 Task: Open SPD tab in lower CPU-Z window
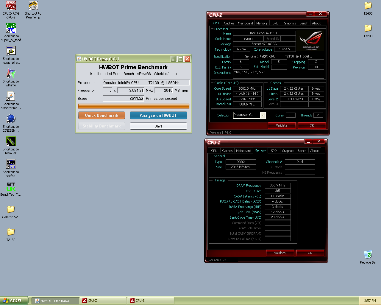[x=274, y=151]
